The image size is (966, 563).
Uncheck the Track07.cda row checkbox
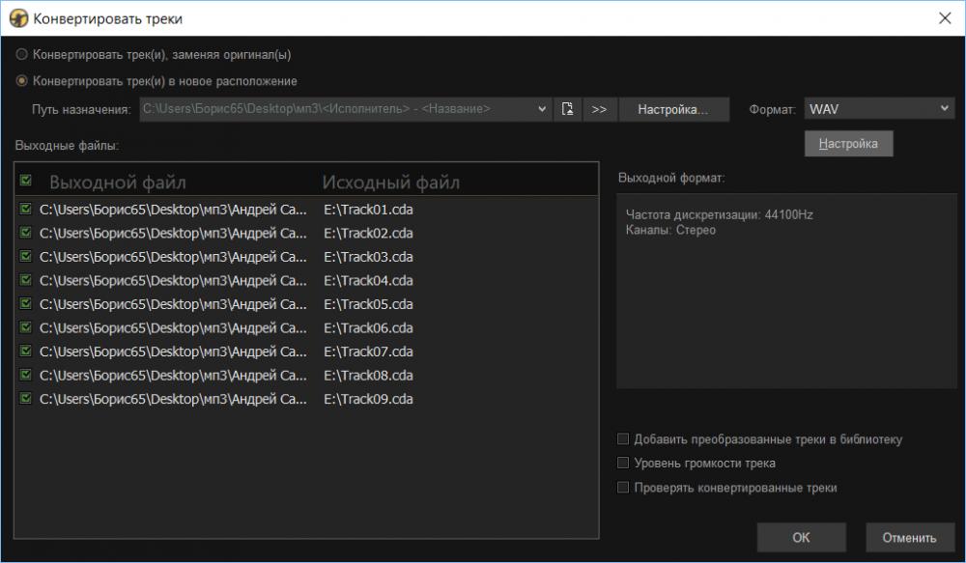point(26,352)
